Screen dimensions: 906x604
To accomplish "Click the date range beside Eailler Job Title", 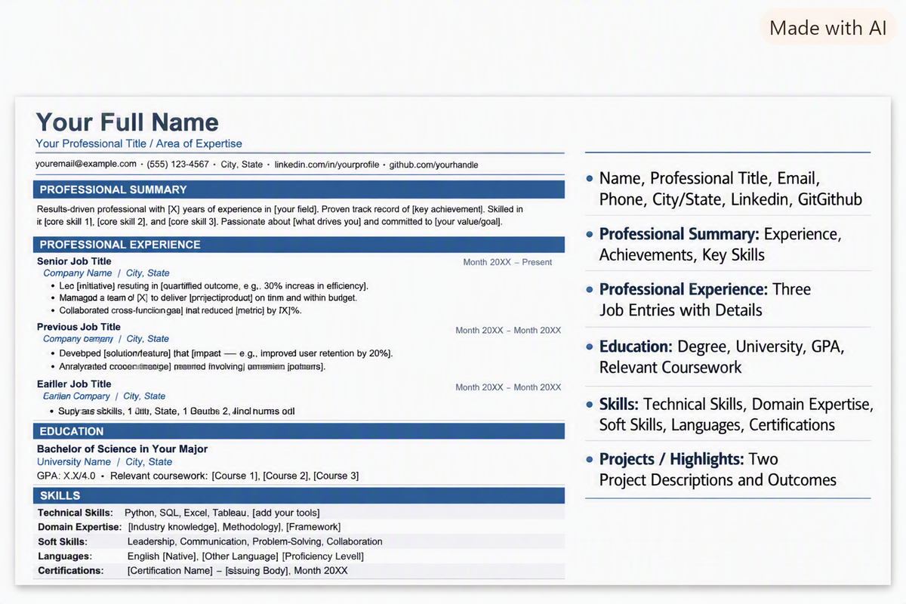I will tap(508, 387).
